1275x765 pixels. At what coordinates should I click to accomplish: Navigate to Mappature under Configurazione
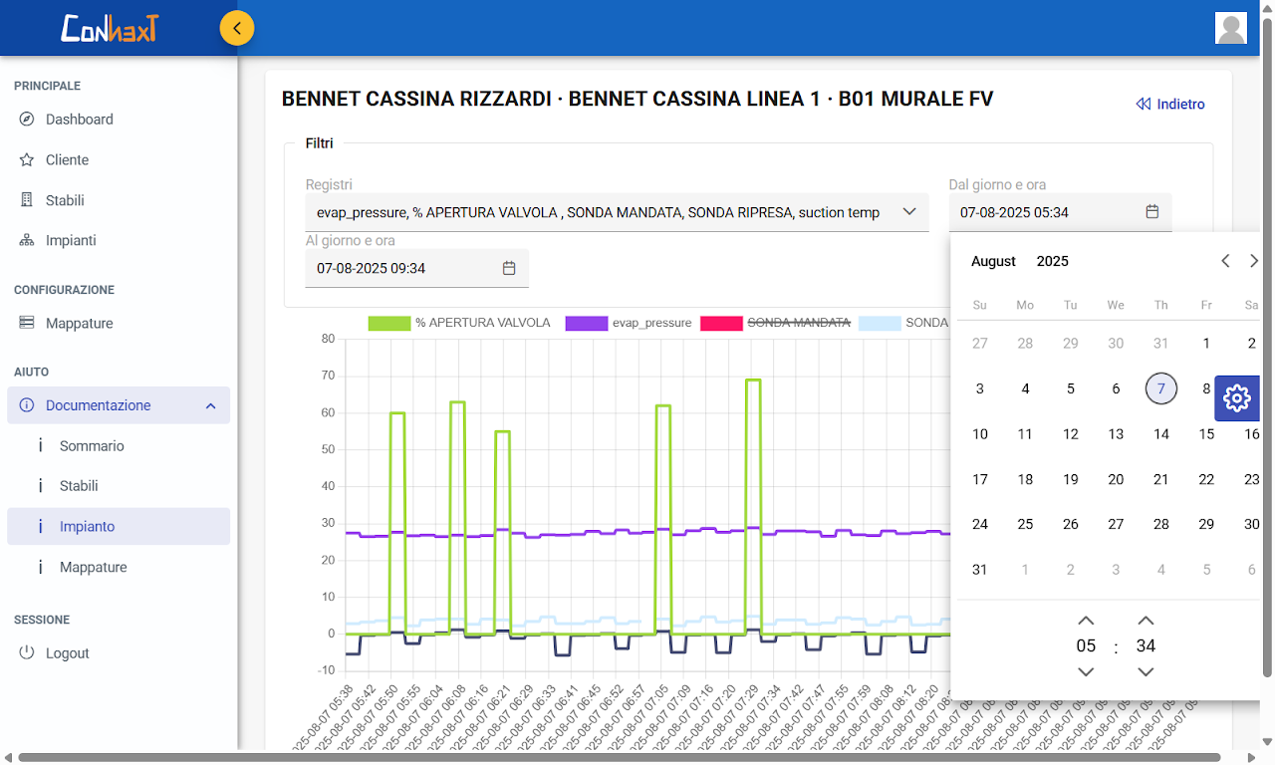tap(79, 324)
